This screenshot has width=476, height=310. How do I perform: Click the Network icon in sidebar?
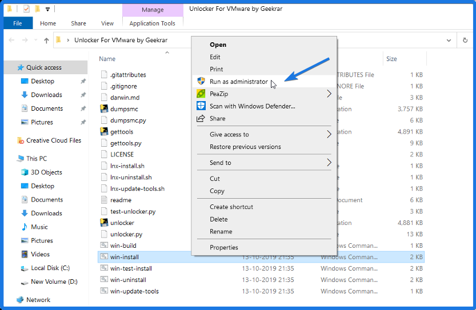click(x=21, y=300)
